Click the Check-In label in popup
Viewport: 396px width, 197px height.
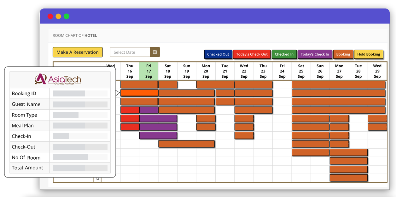click(21, 136)
